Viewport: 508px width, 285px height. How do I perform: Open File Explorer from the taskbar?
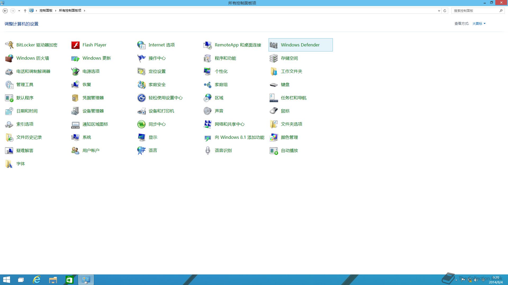click(53, 280)
